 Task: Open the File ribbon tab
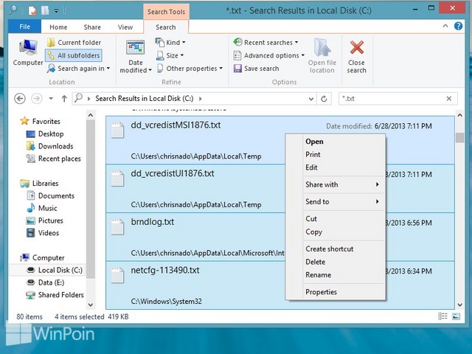pos(24,27)
